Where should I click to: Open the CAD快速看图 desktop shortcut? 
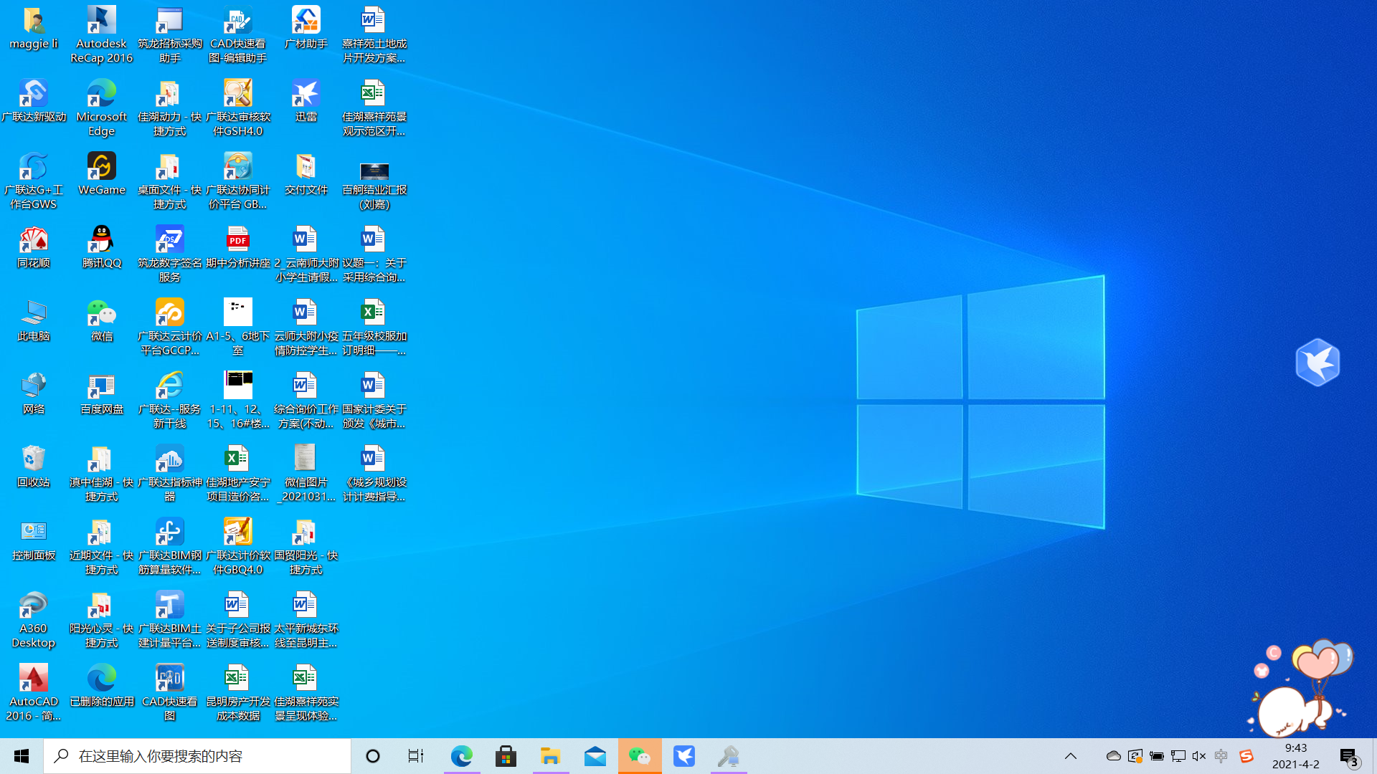coord(170,693)
